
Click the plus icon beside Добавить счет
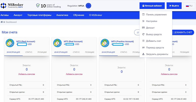[x=143, y=41]
